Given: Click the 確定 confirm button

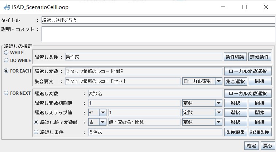Looking at the screenshot, I should click(251, 146).
